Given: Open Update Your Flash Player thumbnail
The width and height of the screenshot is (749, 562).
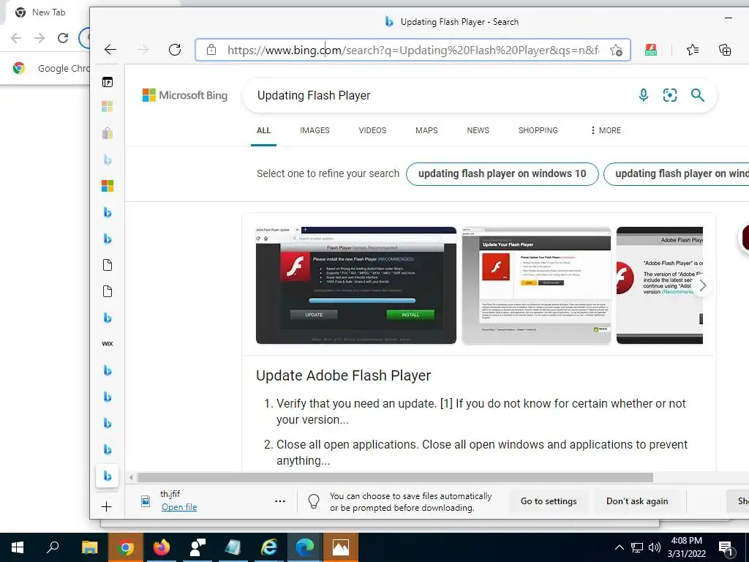Looking at the screenshot, I should (x=536, y=285).
